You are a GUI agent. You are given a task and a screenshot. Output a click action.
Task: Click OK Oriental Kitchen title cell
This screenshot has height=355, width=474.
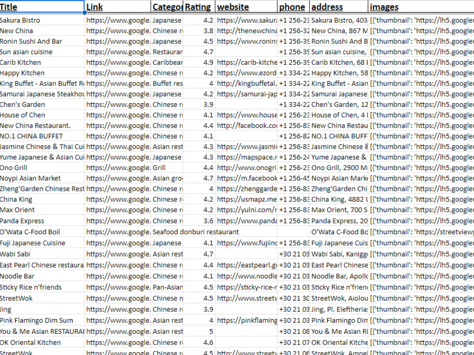[x=42, y=343]
